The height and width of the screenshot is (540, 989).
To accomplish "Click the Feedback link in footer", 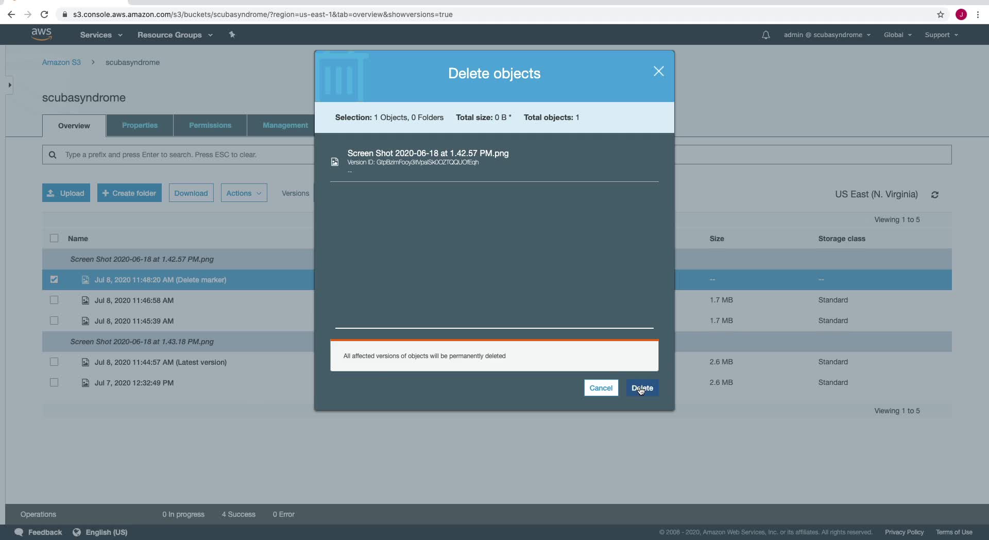I will tap(45, 532).
